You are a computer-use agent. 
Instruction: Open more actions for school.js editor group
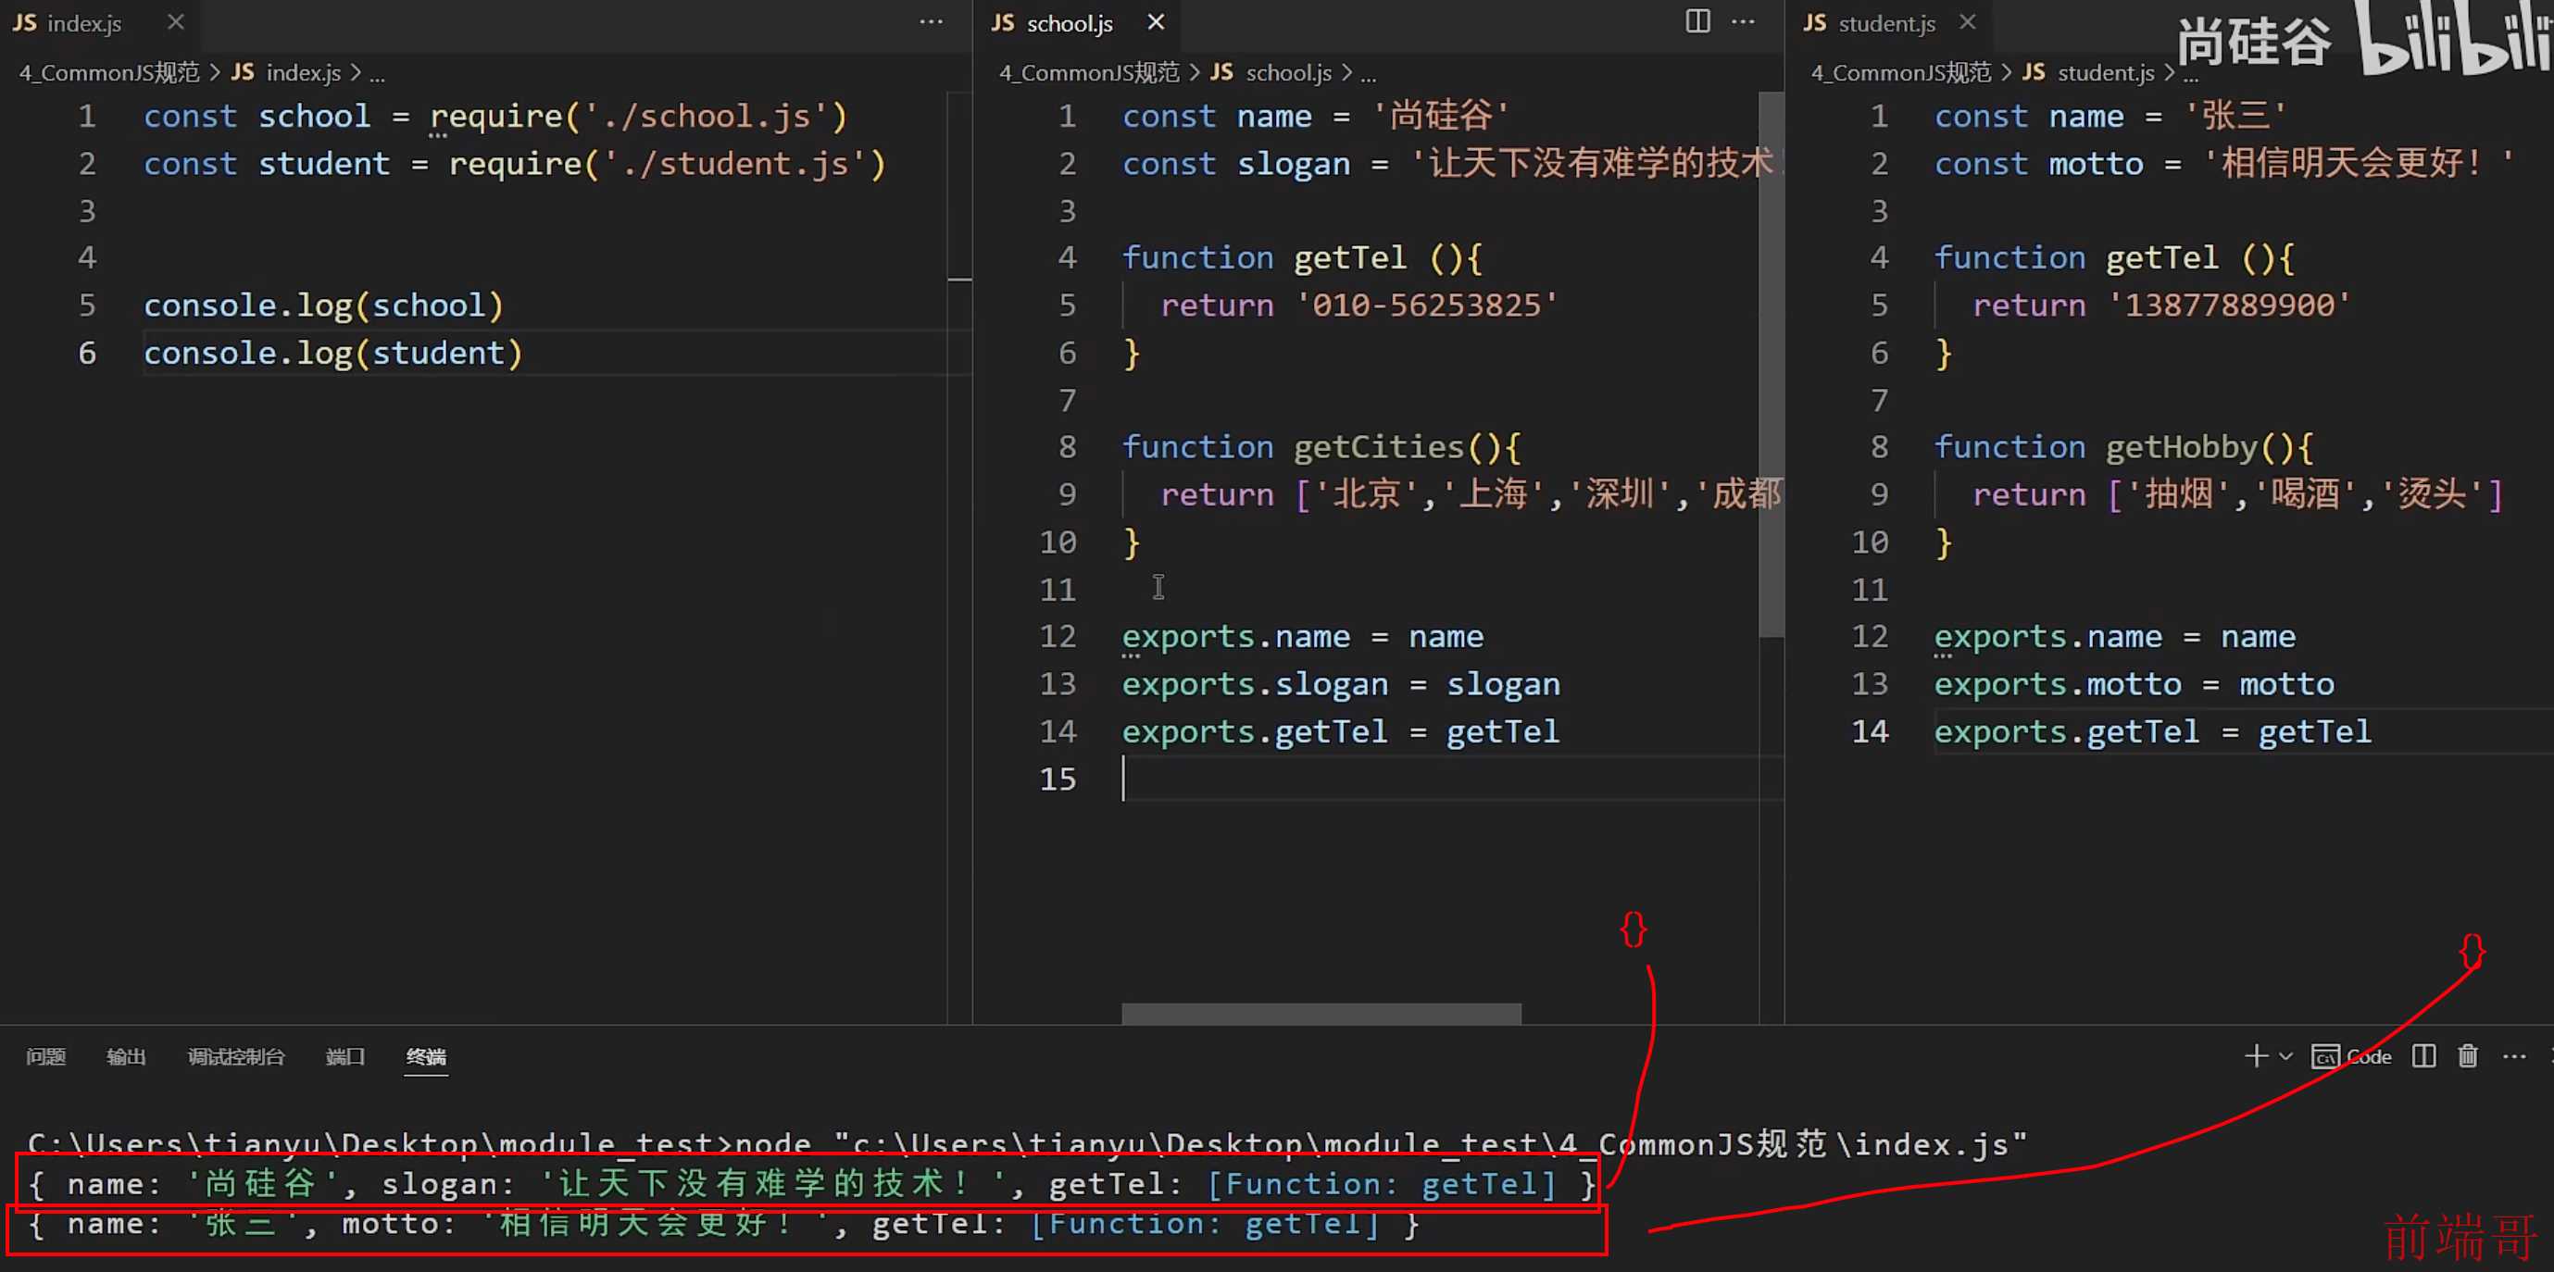[x=1743, y=22]
